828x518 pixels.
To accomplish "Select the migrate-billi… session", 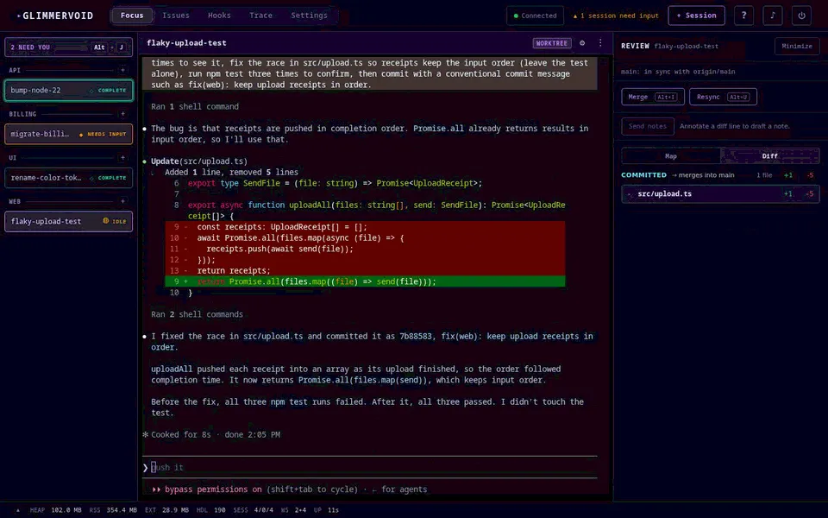I will [69, 135].
